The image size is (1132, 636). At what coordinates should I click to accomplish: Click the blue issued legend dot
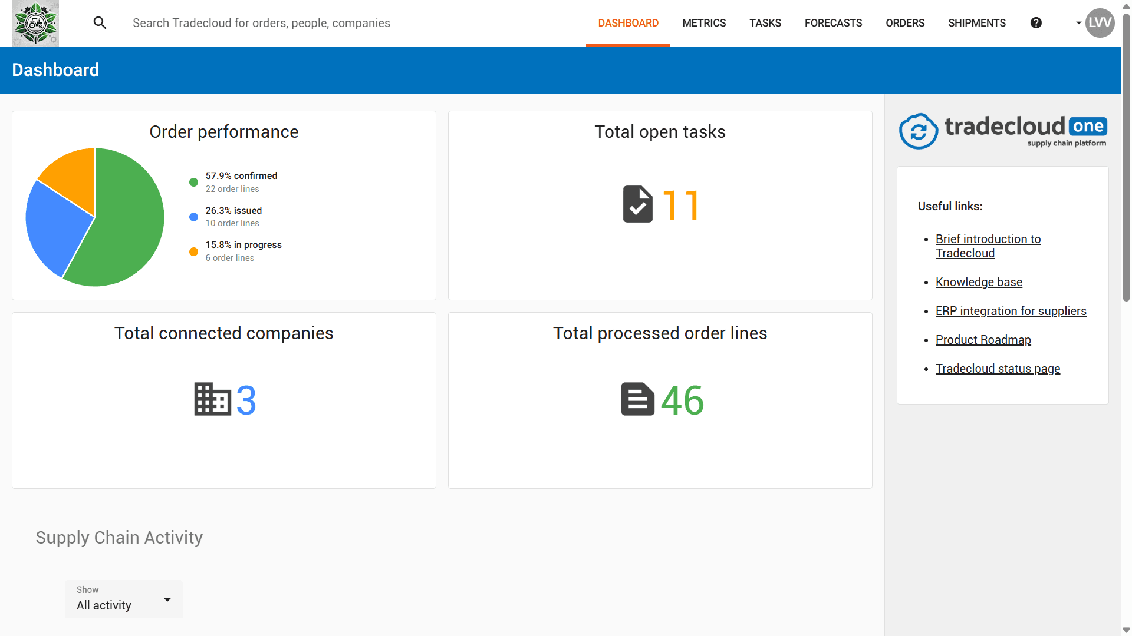point(193,217)
